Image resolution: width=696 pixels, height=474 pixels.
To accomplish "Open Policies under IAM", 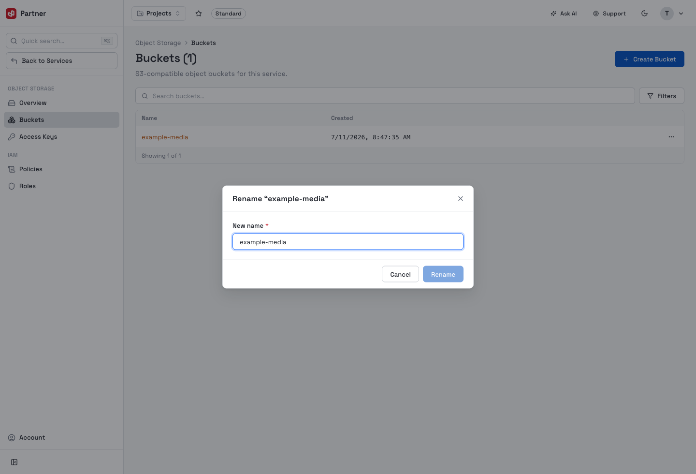I will (61, 169).
